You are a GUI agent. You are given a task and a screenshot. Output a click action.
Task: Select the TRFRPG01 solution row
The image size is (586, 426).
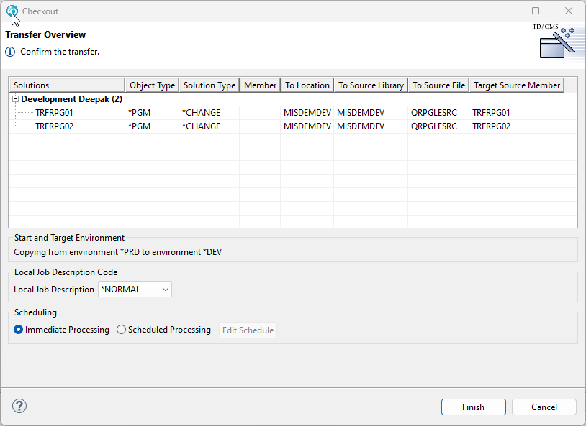[x=55, y=113]
